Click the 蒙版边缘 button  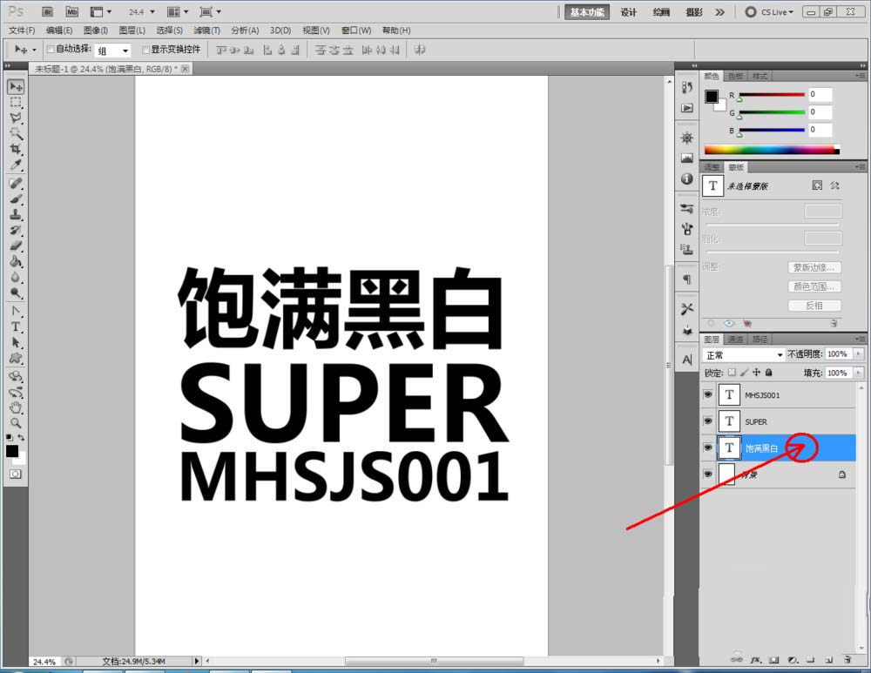coord(814,266)
